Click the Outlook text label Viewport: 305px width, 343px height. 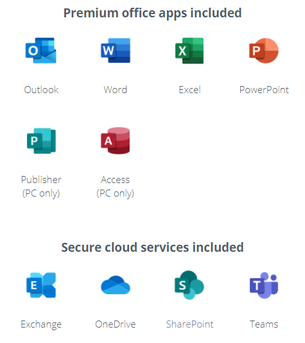tap(41, 90)
